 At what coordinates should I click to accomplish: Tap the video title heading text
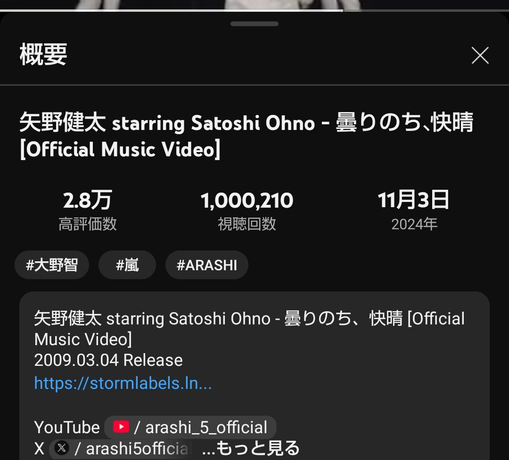[246, 136]
